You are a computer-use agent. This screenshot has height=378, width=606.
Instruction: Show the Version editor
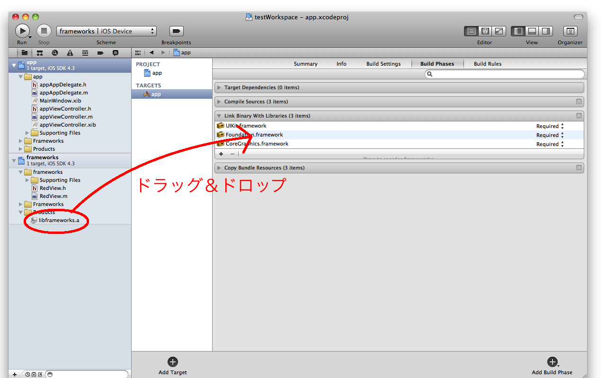[x=499, y=31]
